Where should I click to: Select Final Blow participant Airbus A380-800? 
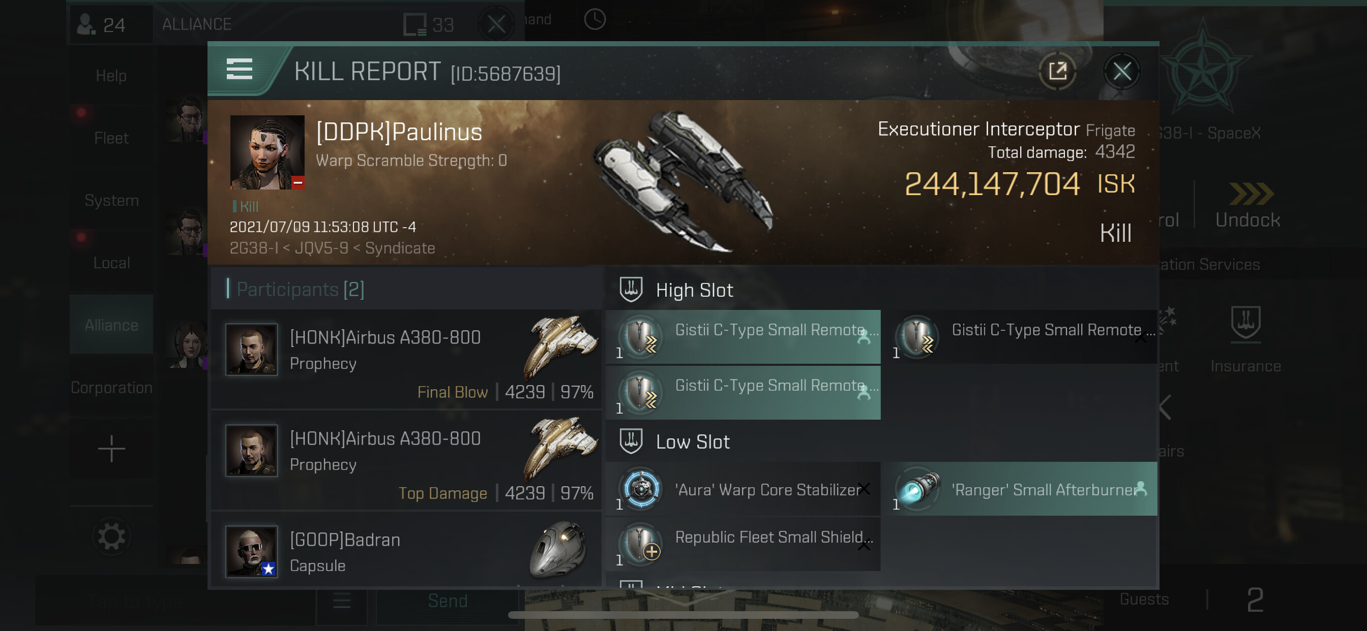pos(406,359)
